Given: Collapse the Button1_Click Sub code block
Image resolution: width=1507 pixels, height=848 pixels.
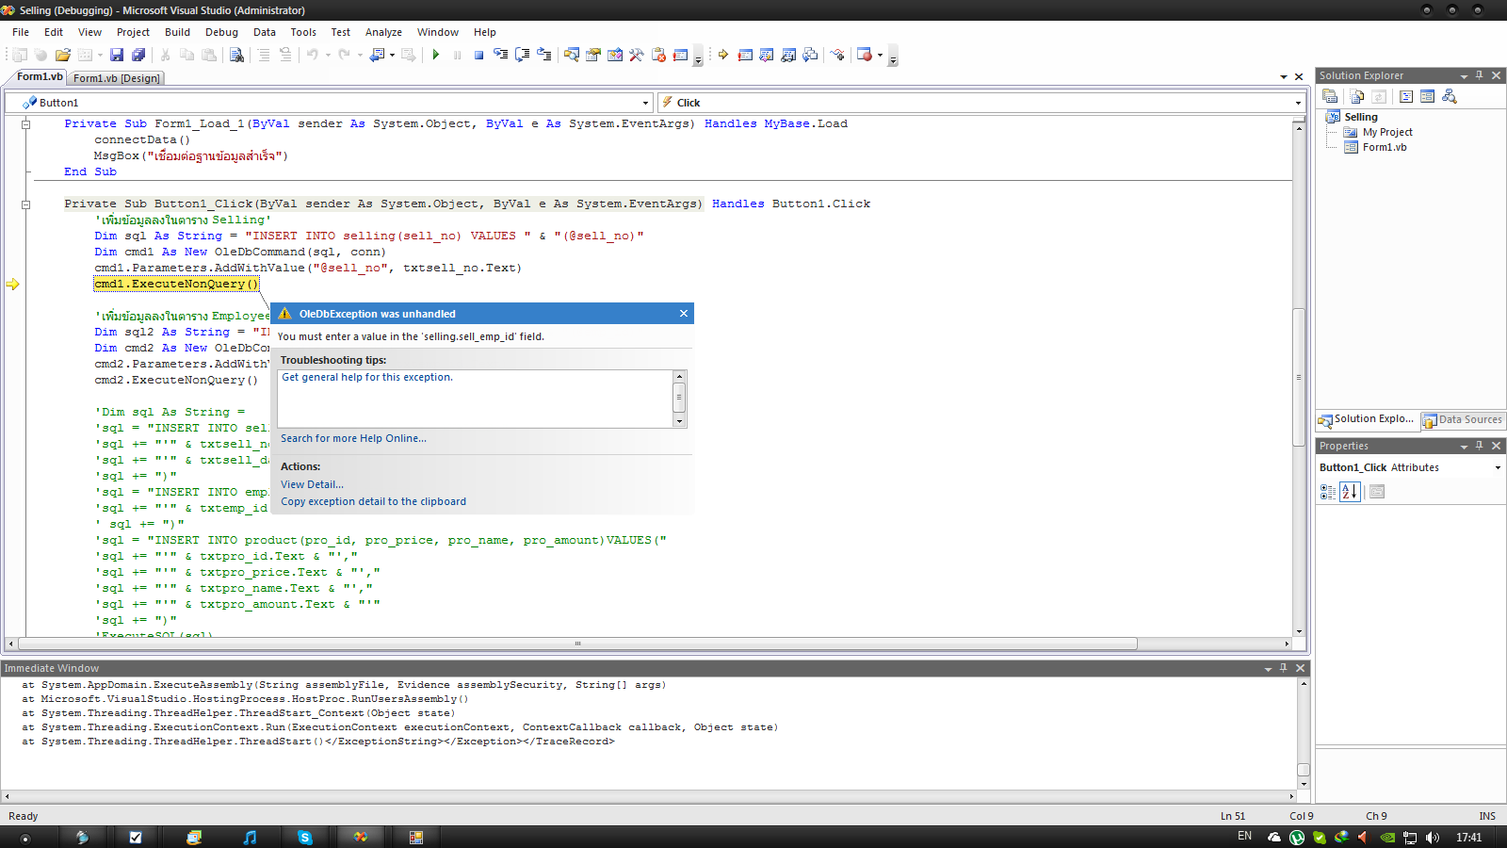Looking at the screenshot, I should (x=25, y=204).
